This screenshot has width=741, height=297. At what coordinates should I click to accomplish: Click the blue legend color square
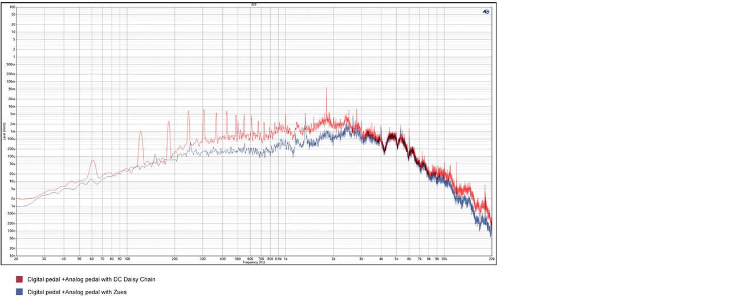click(19, 291)
